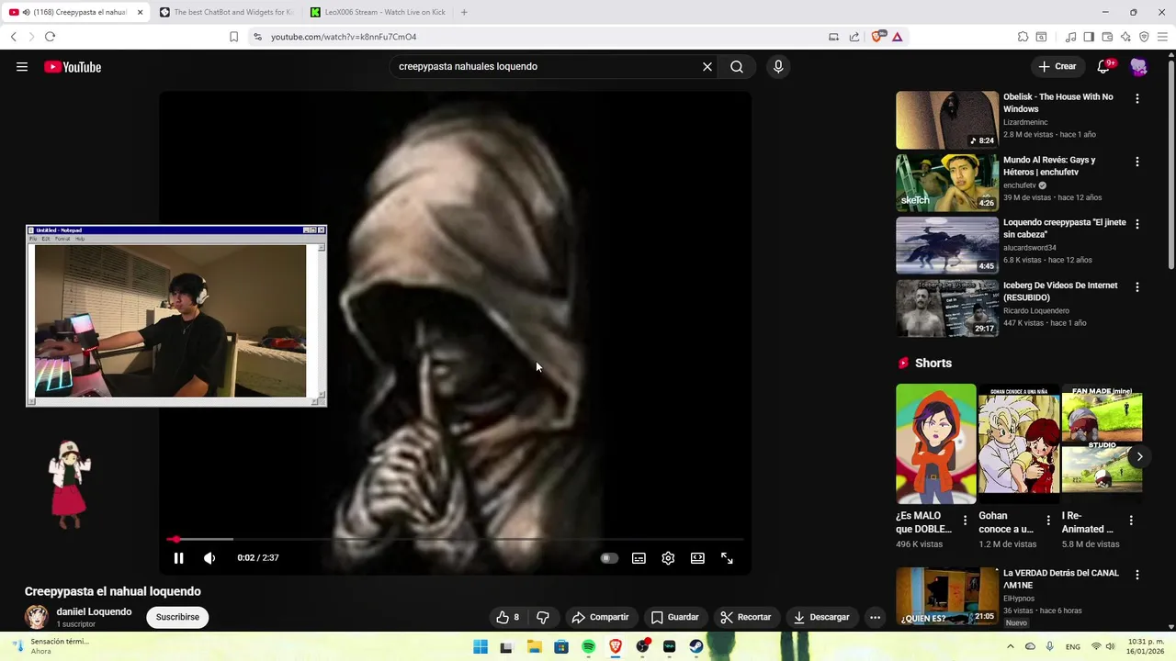Open the Windows Start menu
This screenshot has height=661, width=1176.
pyautogui.click(x=481, y=646)
